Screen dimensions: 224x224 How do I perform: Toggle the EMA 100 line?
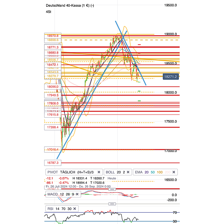(159, 172)
